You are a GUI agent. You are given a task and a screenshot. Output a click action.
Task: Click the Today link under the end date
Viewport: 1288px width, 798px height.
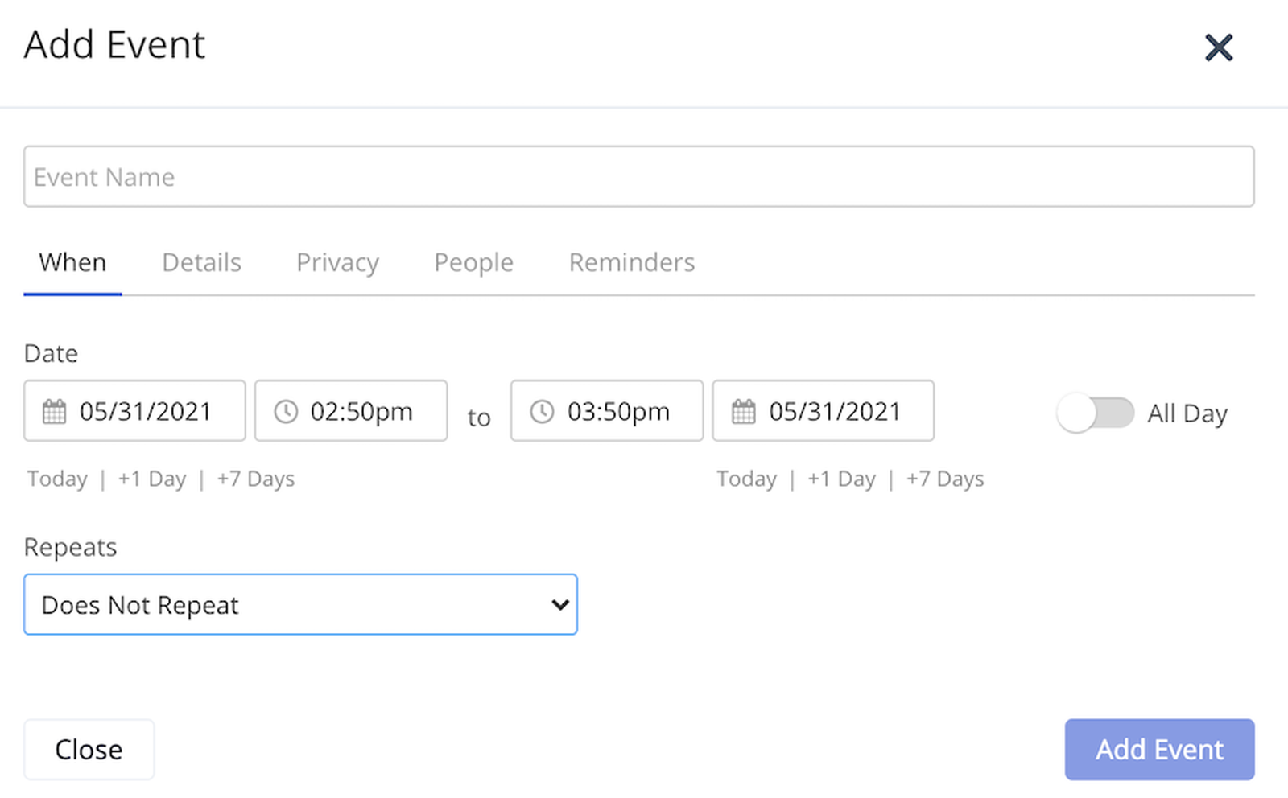tap(746, 478)
